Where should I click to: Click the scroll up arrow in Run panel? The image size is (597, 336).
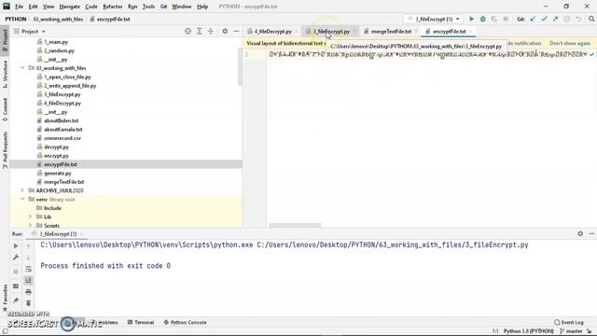pyautogui.click(x=28, y=246)
